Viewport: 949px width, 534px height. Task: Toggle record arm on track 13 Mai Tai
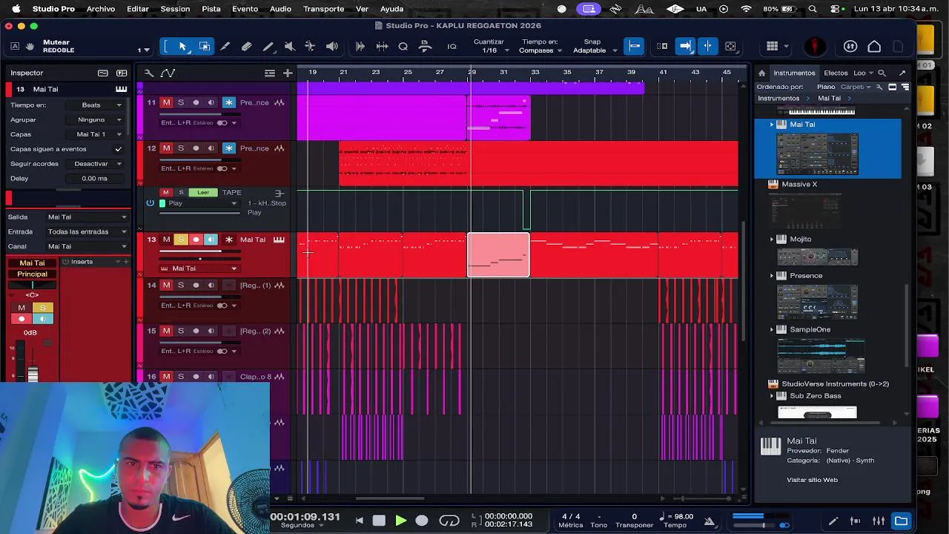coord(196,240)
